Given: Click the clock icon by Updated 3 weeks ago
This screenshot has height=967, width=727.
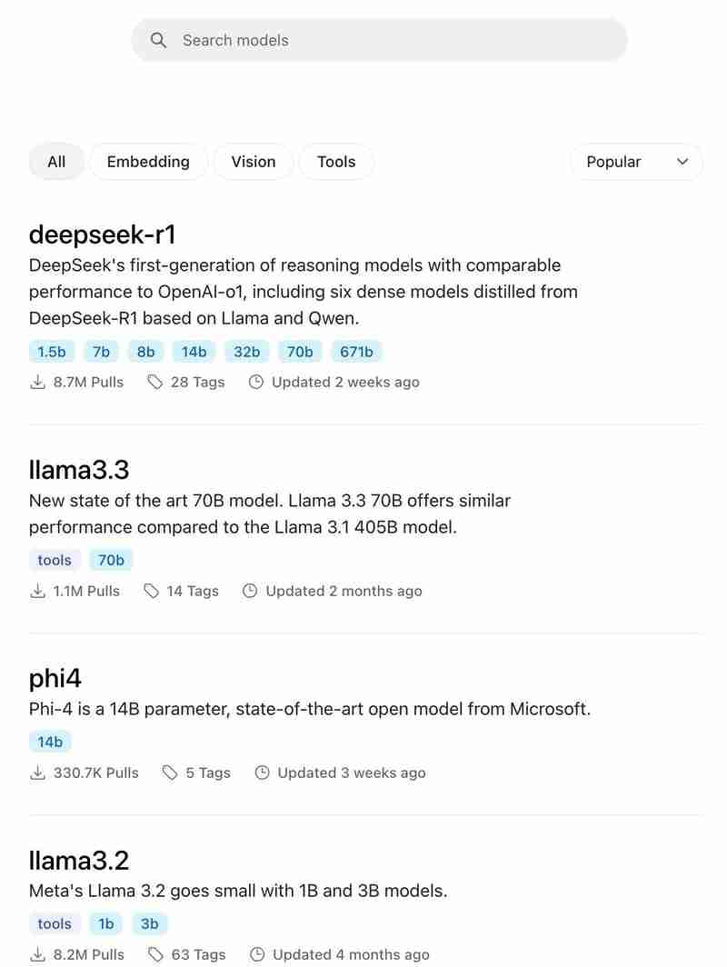Looking at the screenshot, I should 262,773.
